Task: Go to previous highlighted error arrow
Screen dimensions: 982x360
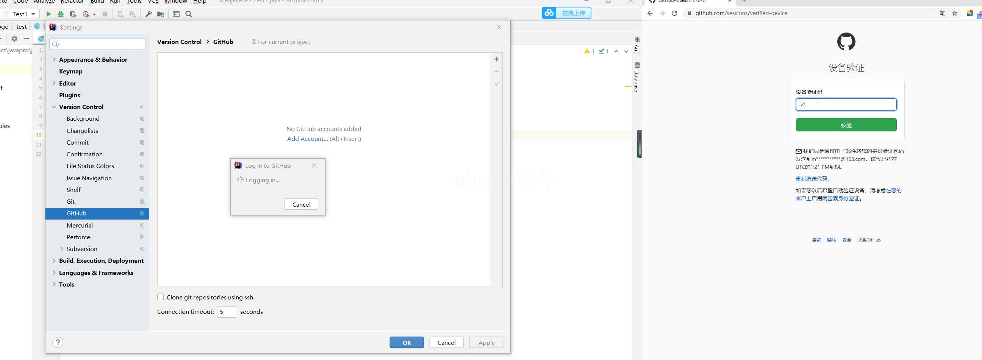Action: (616, 51)
